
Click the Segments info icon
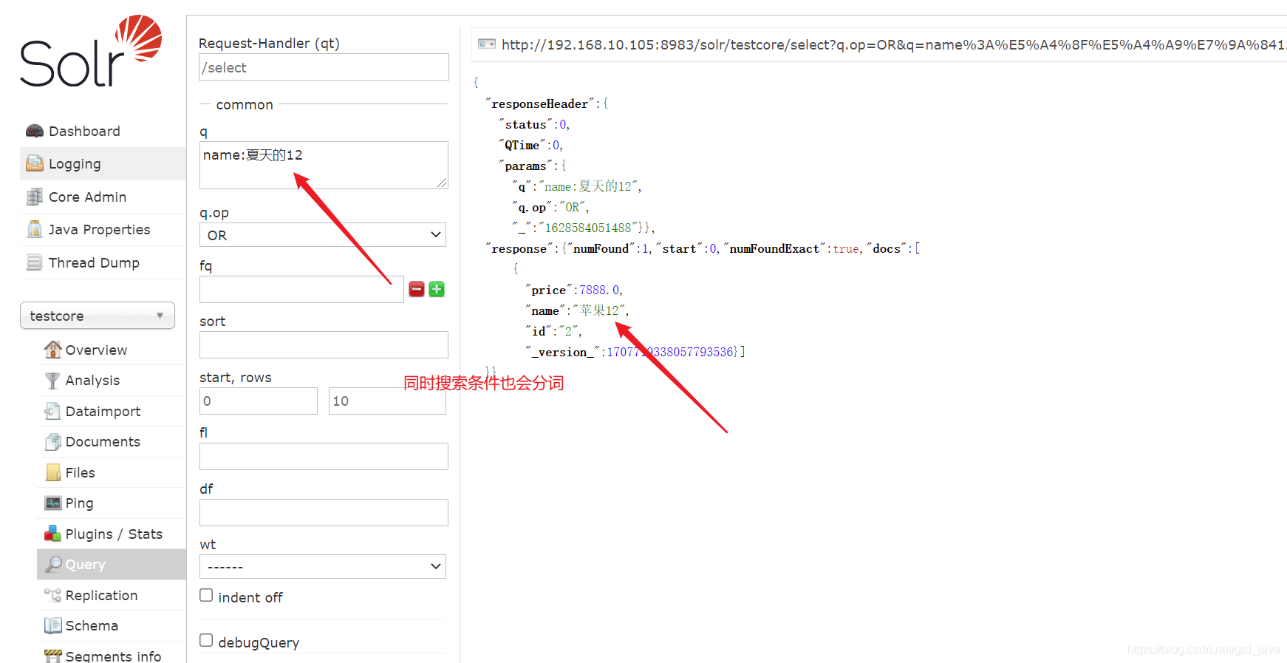coord(52,656)
